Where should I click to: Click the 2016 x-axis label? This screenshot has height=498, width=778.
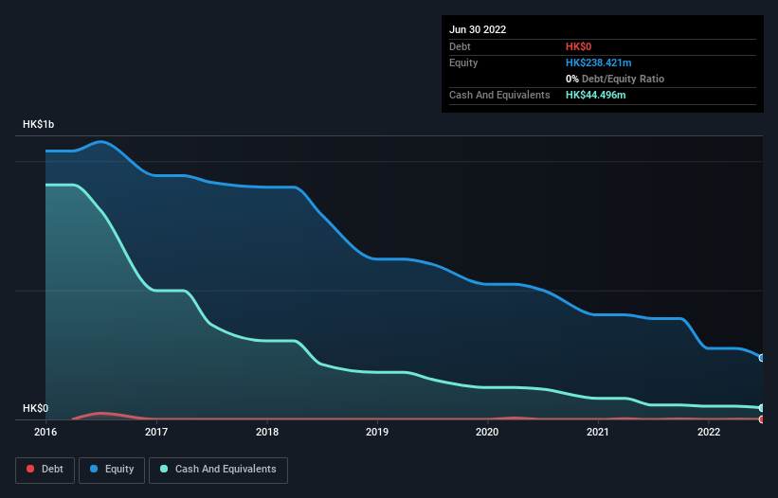click(x=45, y=432)
